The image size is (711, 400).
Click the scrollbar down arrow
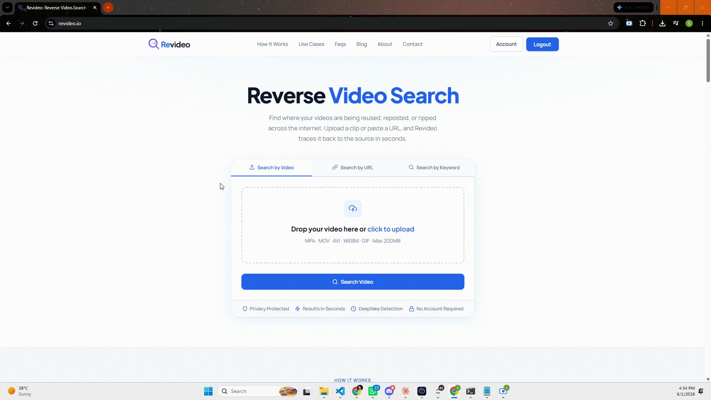pyautogui.click(x=708, y=380)
